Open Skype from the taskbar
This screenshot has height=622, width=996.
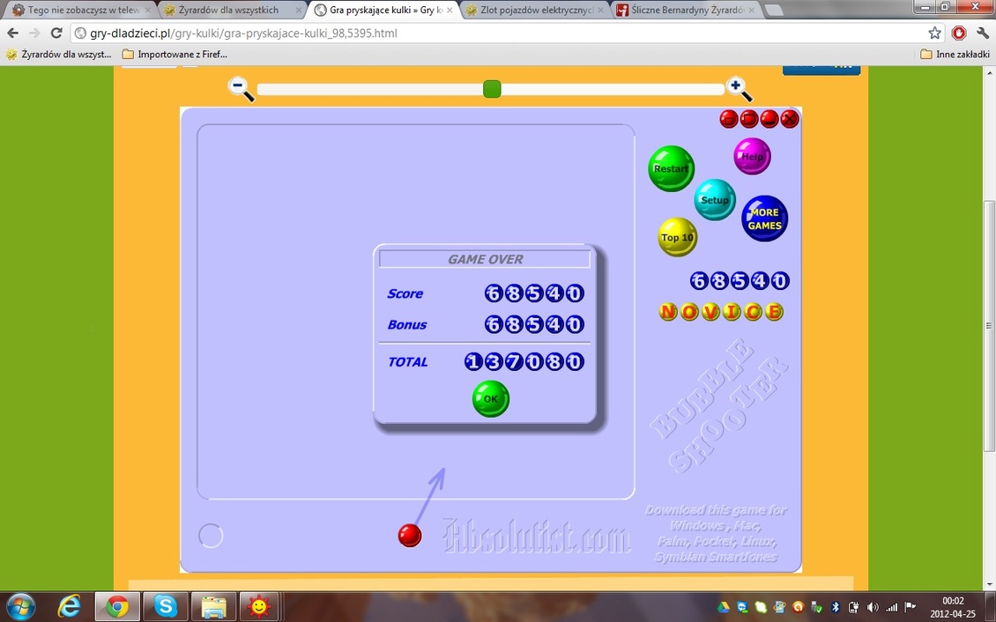tap(165, 606)
